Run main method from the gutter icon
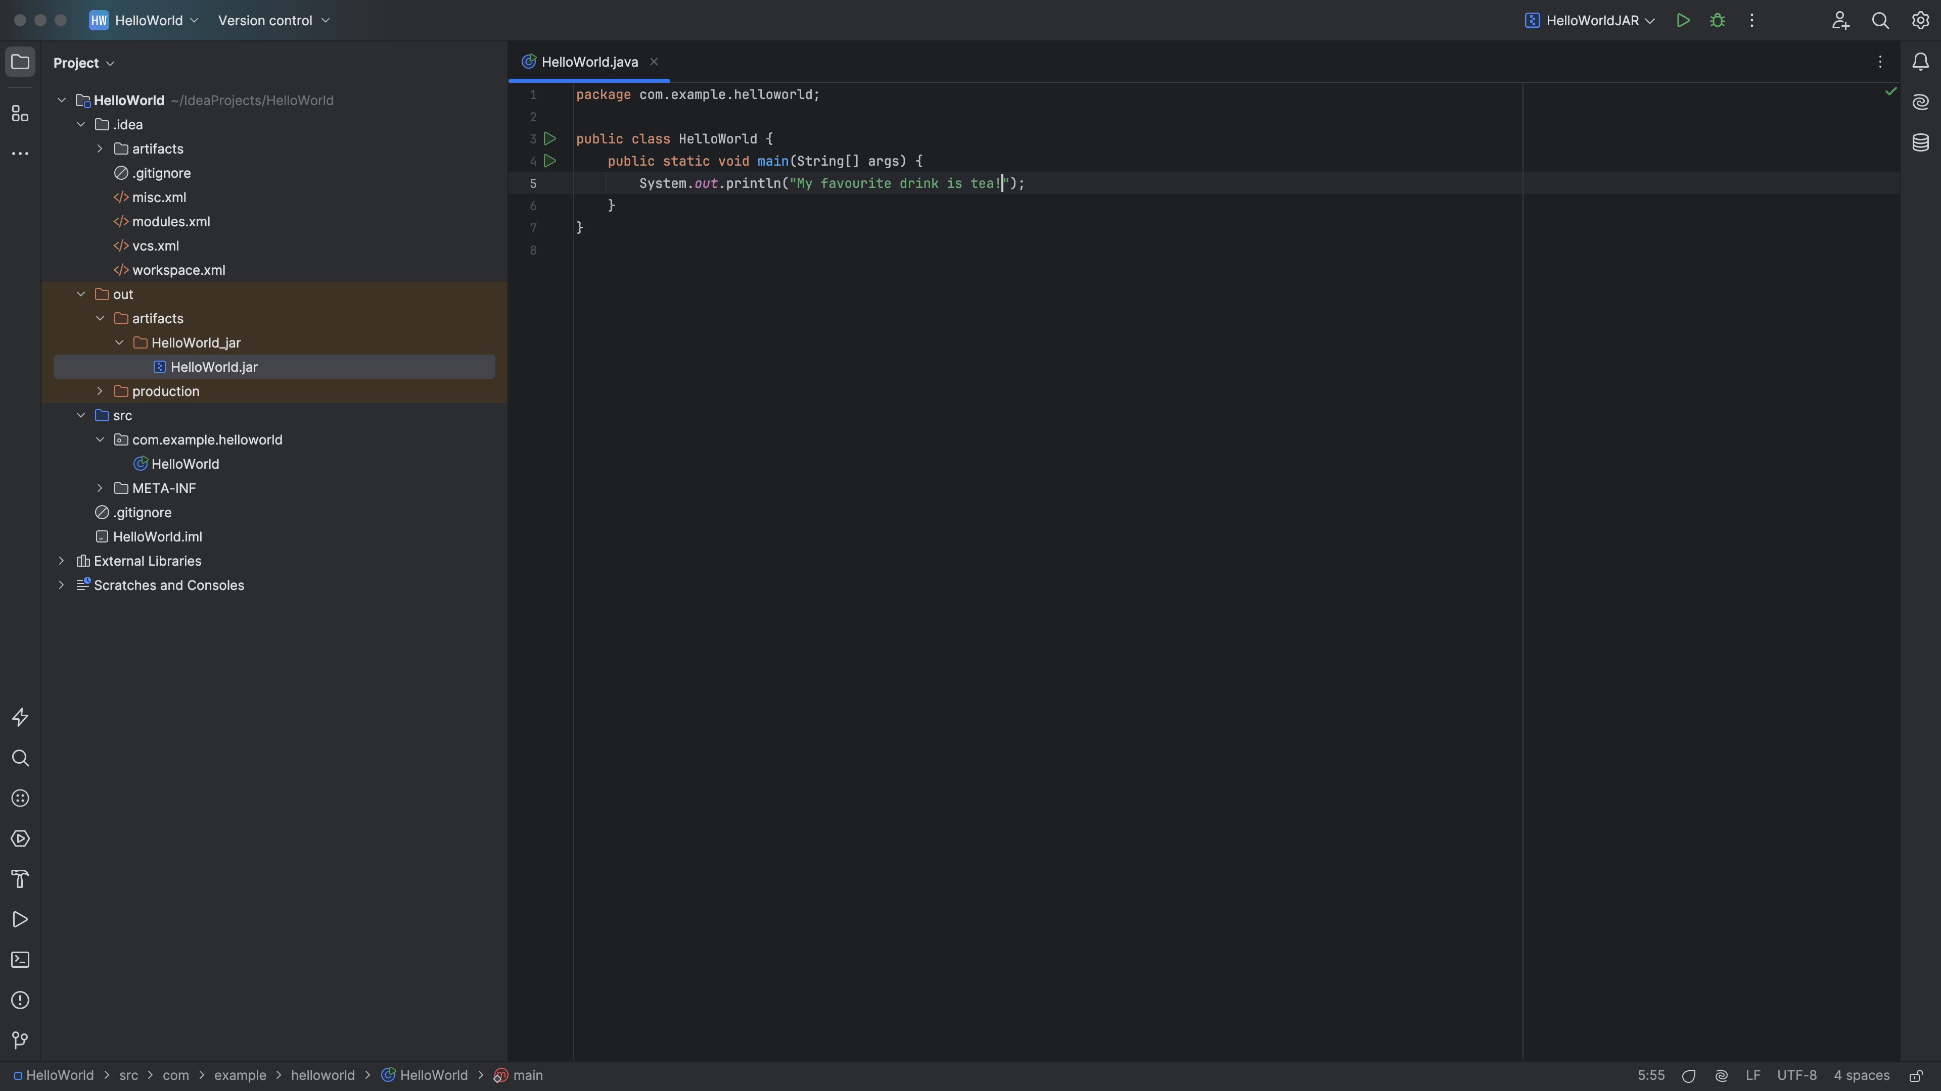This screenshot has width=1941, height=1091. point(549,161)
